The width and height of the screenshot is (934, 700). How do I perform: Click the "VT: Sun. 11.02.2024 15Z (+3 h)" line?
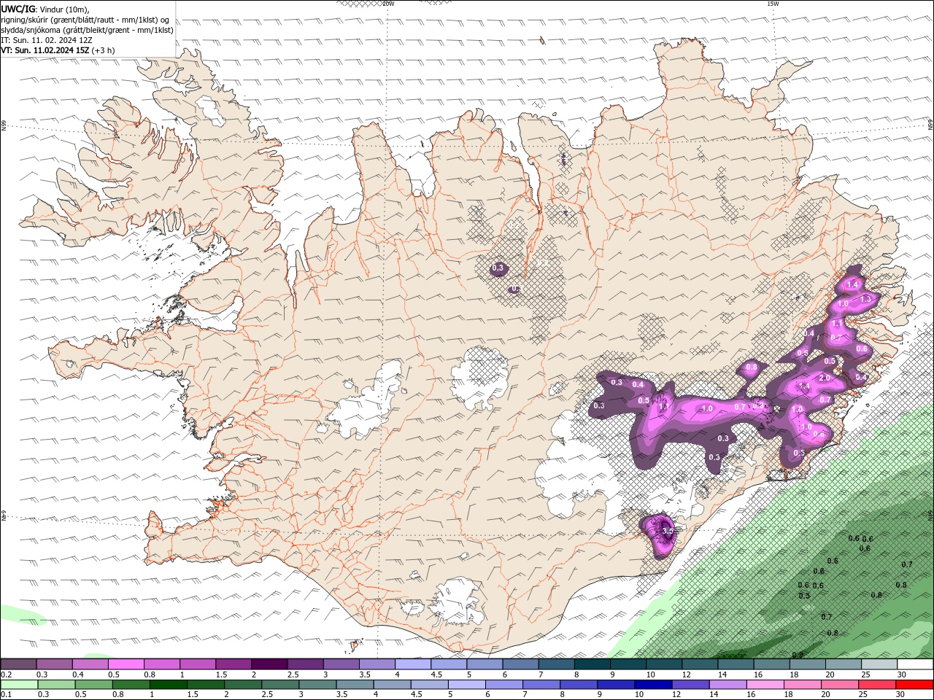point(58,50)
